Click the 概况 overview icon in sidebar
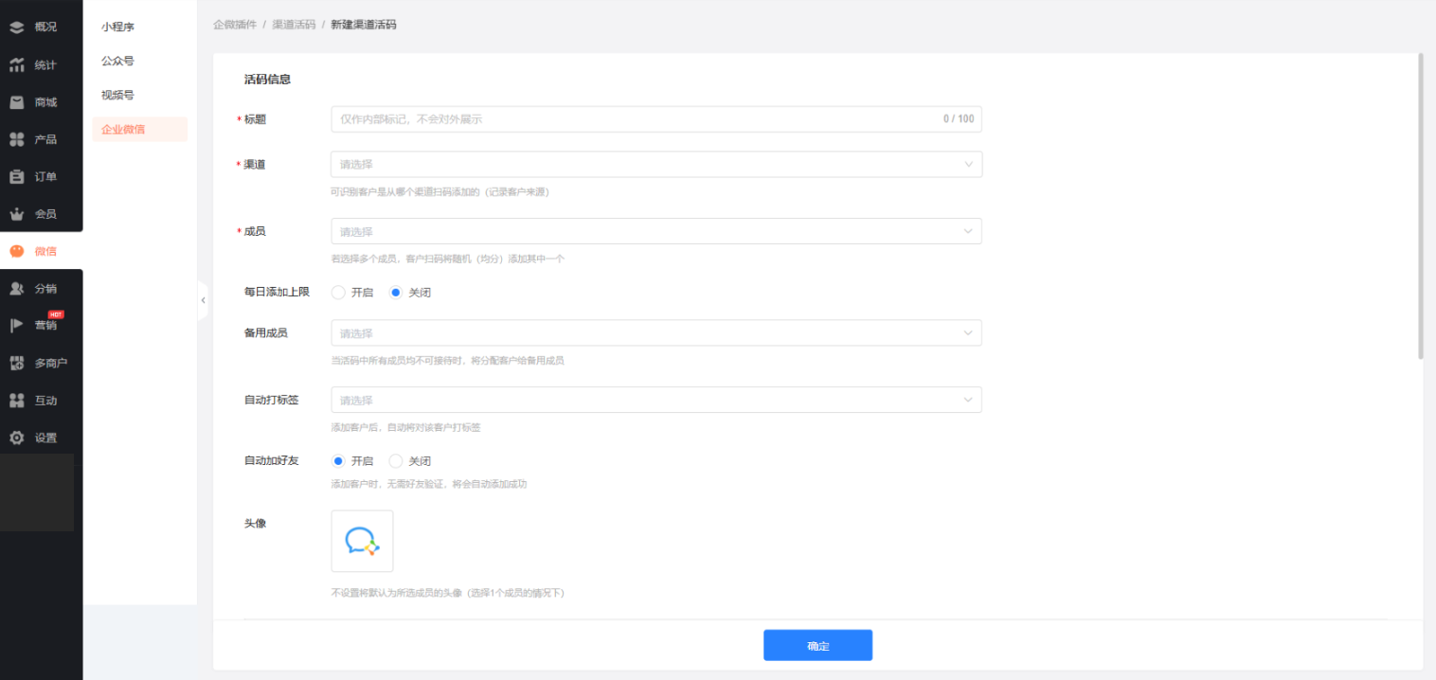Image resolution: width=1436 pixels, height=680 pixels. [17, 27]
